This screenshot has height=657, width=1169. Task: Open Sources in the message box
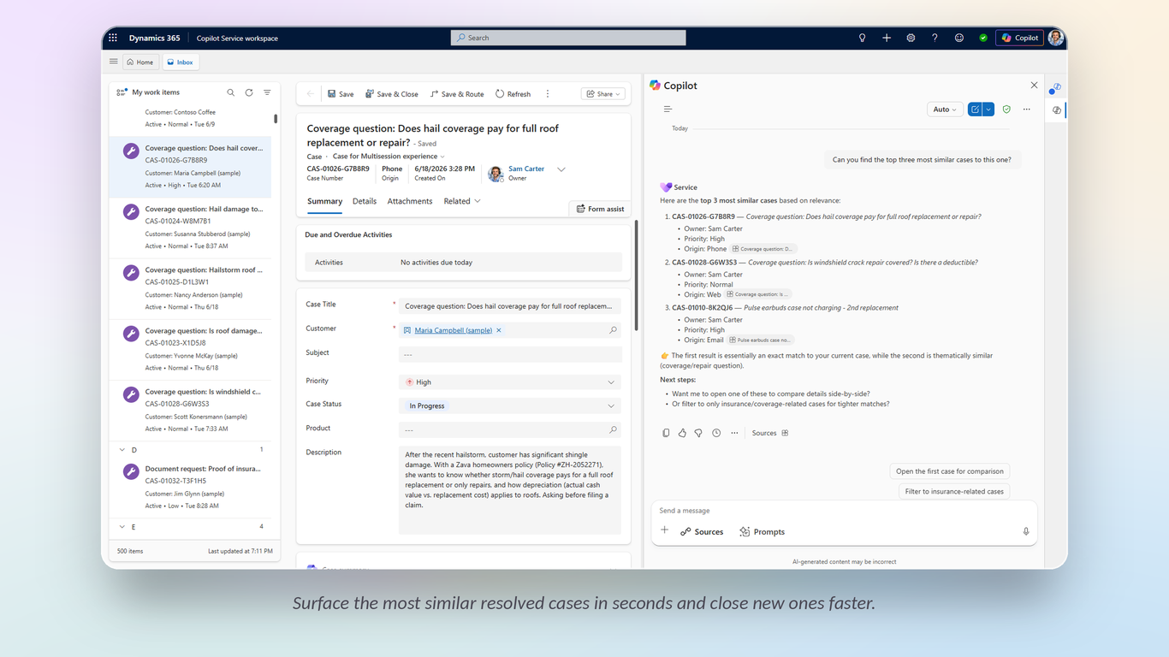[x=702, y=532]
